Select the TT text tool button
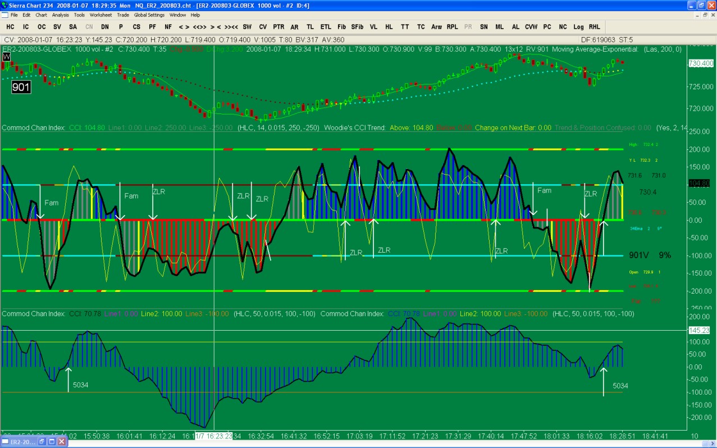 (405, 27)
